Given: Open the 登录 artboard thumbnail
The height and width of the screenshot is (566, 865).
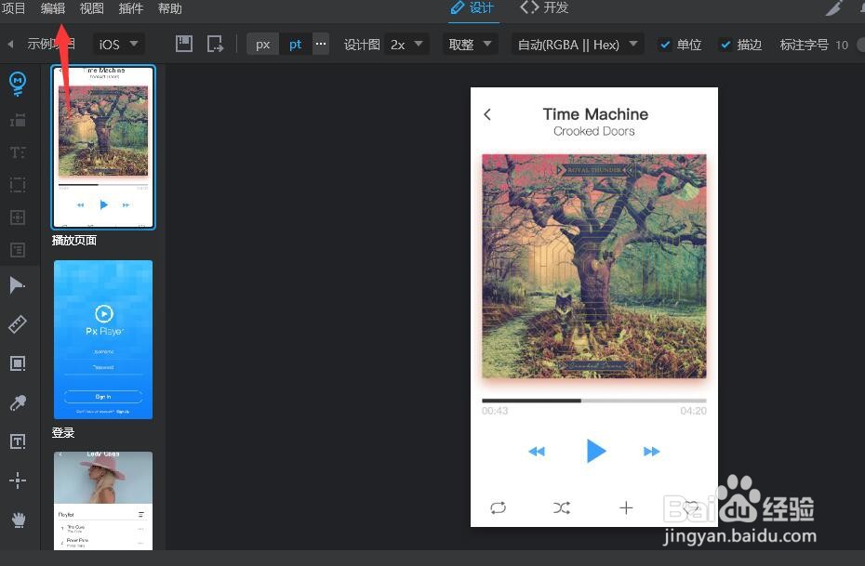Looking at the screenshot, I should (103, 339).
